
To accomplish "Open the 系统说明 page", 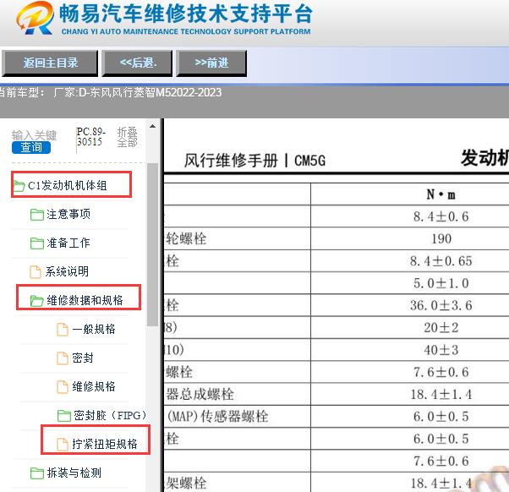I will 67,271.
